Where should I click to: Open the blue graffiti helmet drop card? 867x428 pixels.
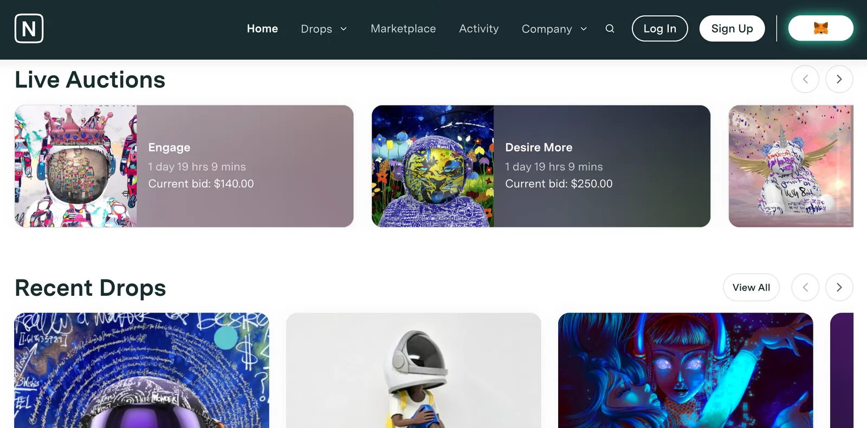tap(141, 370)
